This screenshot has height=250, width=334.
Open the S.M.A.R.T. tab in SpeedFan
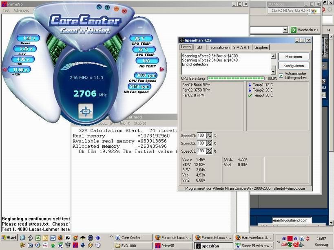(242, 47)
